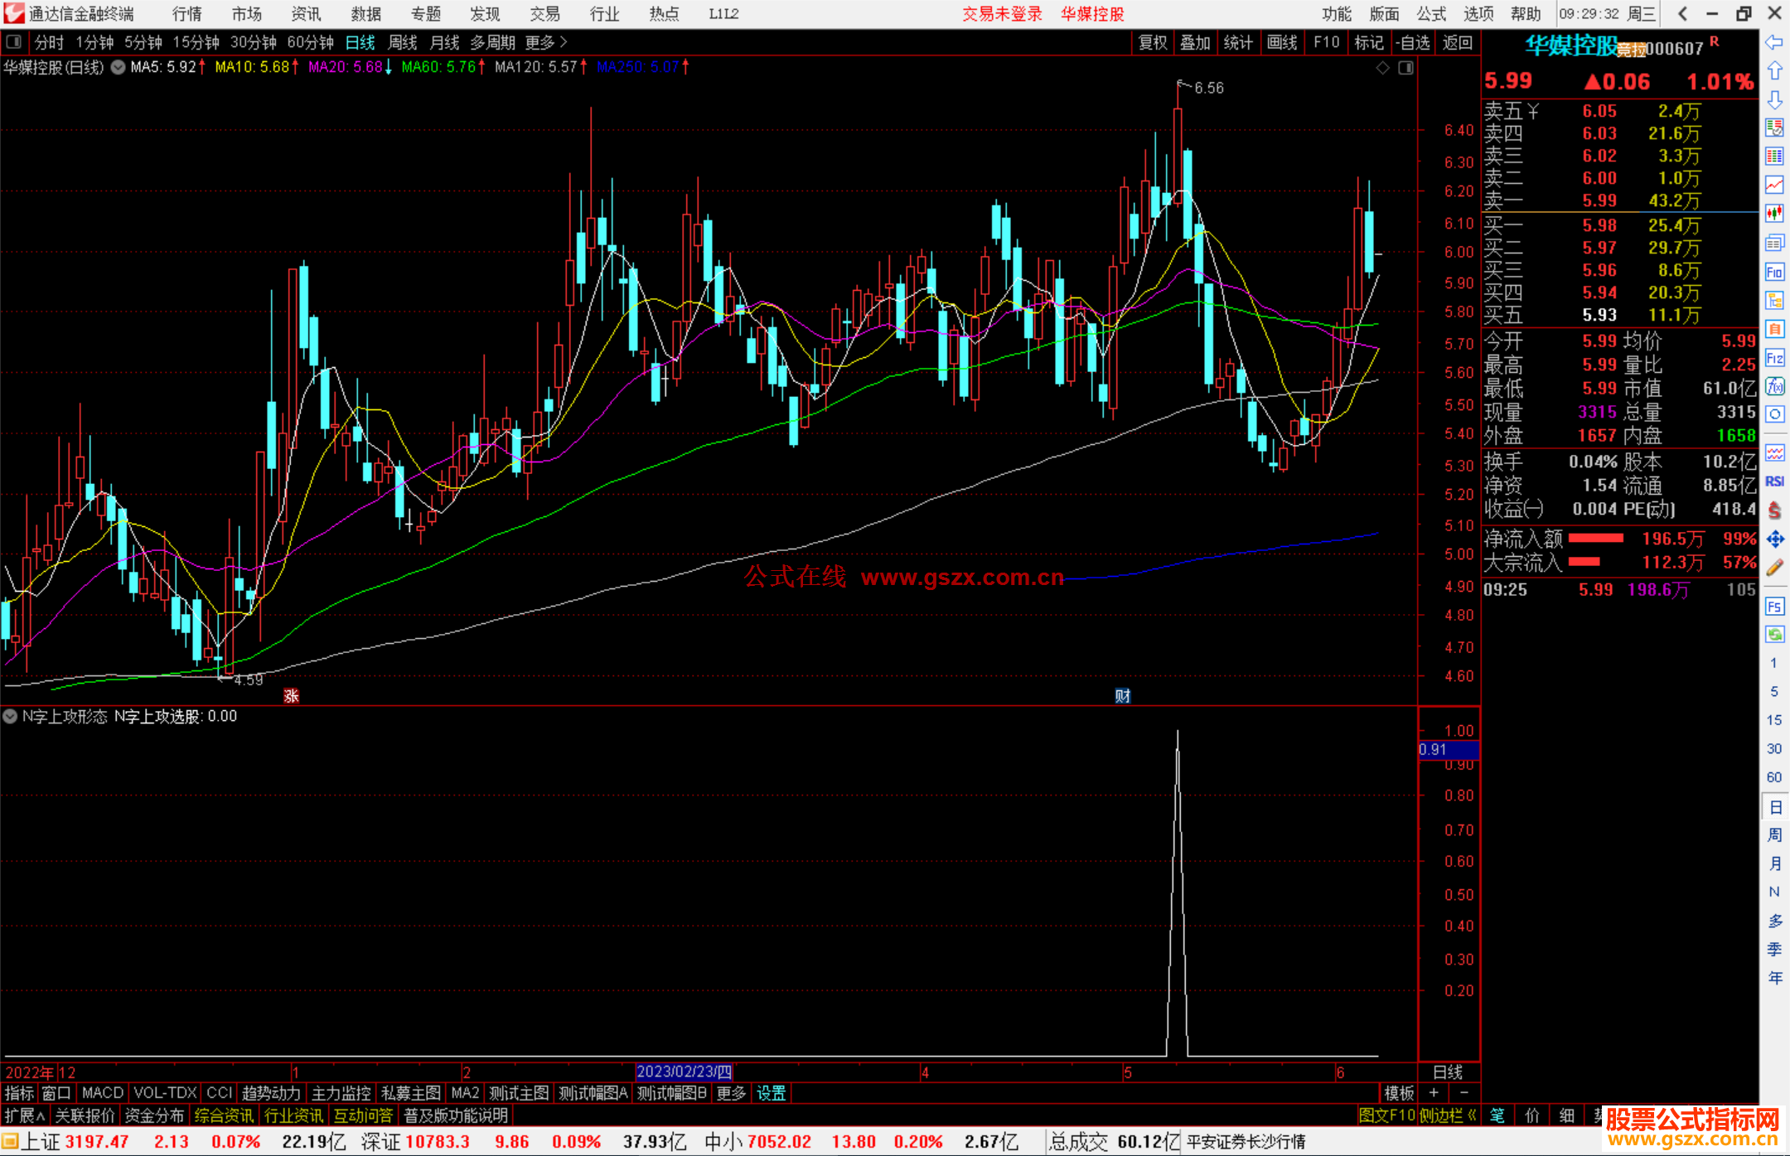Click the orange document icon in sidebar

[x=1774, y=329]
